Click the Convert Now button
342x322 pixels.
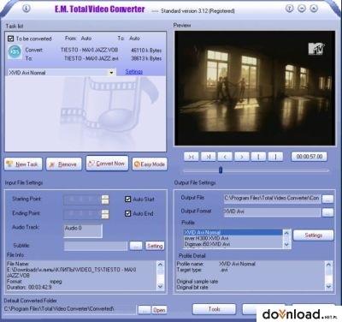coord(107,164)
